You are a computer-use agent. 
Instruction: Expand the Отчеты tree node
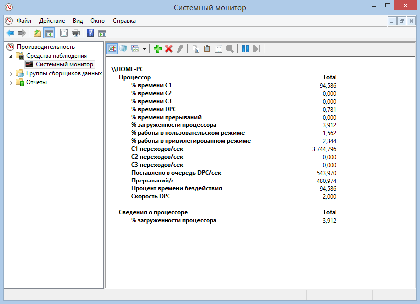[x=12, y=83]
